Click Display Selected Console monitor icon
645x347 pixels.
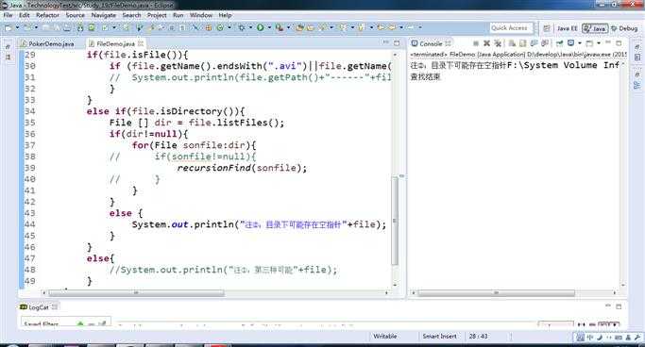571,43
